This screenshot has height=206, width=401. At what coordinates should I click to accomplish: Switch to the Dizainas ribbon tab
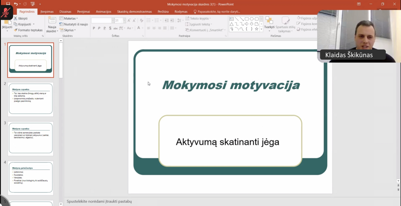point(65,12)
